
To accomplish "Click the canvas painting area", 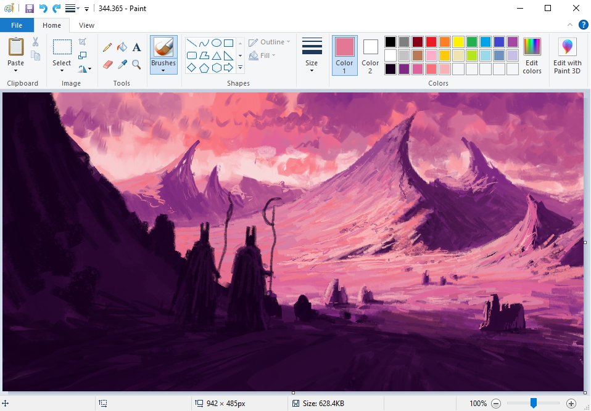I will click(x=293, y=242).
